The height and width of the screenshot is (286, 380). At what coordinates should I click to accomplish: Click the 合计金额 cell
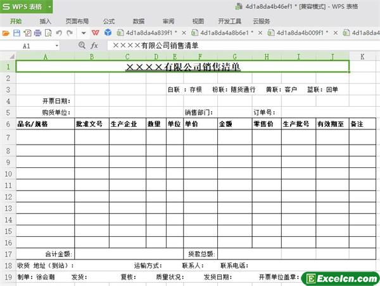[46, 254]
